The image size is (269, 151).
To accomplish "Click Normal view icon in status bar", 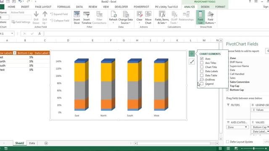I will point(220,148).
